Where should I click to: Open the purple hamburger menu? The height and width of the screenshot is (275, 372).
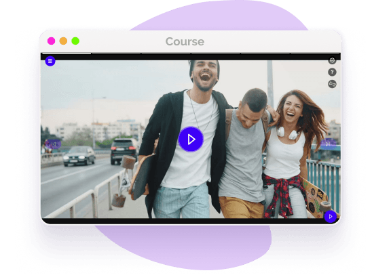coord(50,61)
